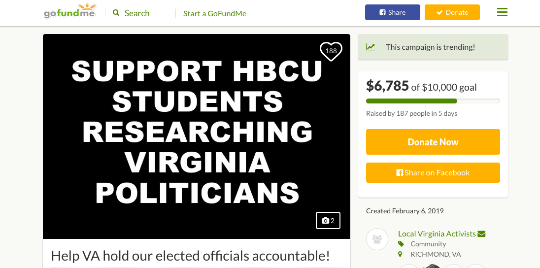Image resolution: width=540 pixels, height=268 pixels.
Task: Click the search magnifier icon
Action: tap(116, 13)
